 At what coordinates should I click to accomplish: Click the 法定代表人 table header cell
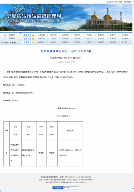(x=41, y=131)
